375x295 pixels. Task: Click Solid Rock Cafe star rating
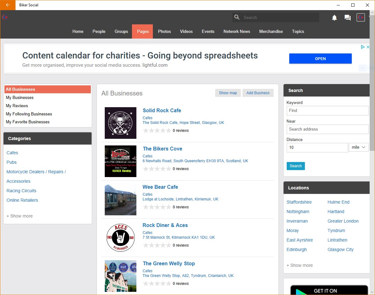point(157,130)
